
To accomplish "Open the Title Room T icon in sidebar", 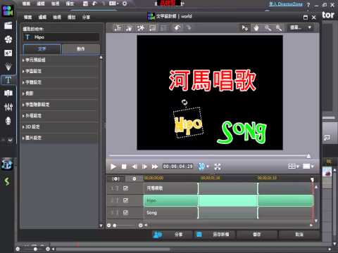I will (8, 80).
